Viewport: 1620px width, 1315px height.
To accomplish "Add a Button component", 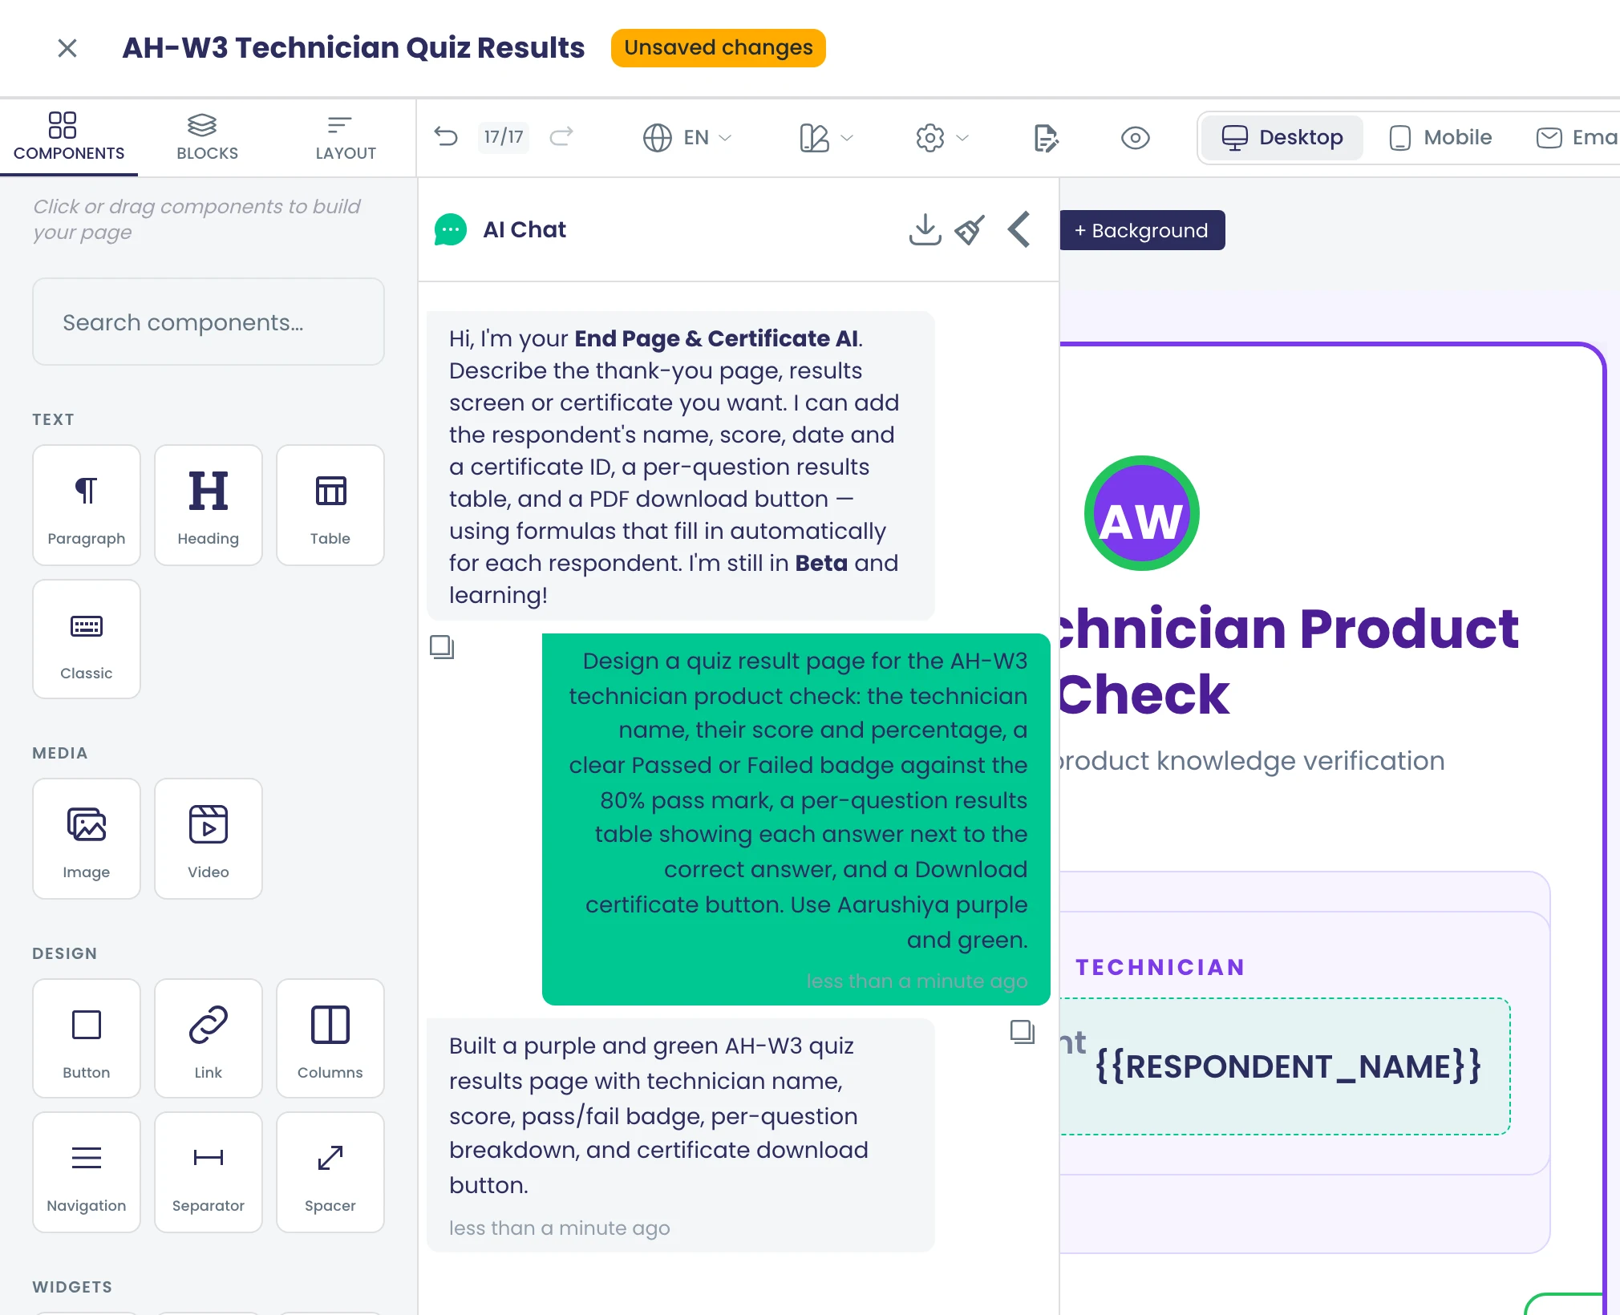I will point(87,1038).
